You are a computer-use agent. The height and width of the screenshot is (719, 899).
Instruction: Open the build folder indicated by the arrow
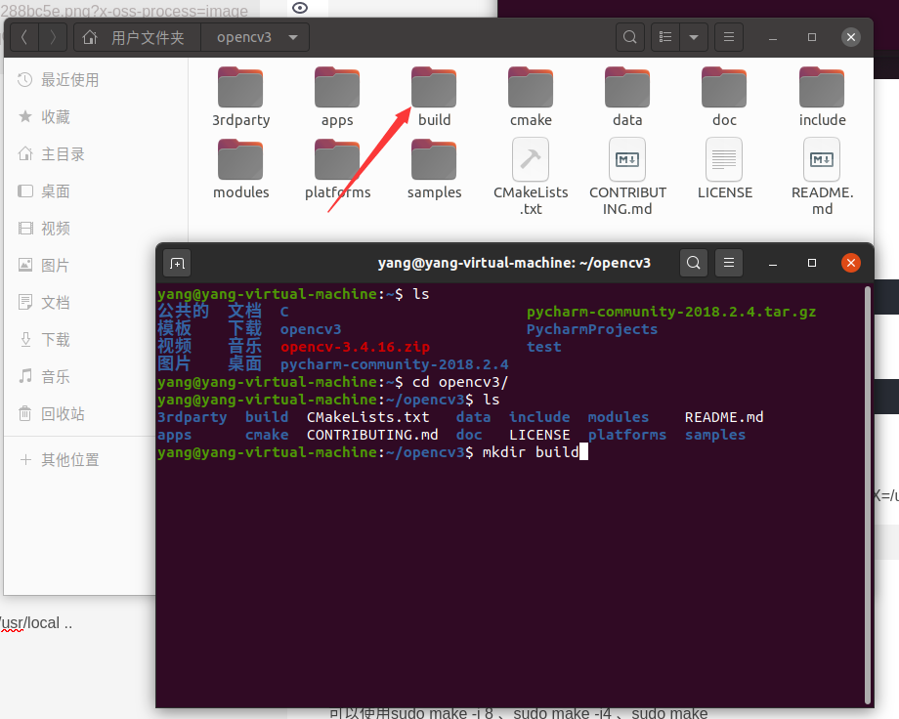tap(434, 86)
